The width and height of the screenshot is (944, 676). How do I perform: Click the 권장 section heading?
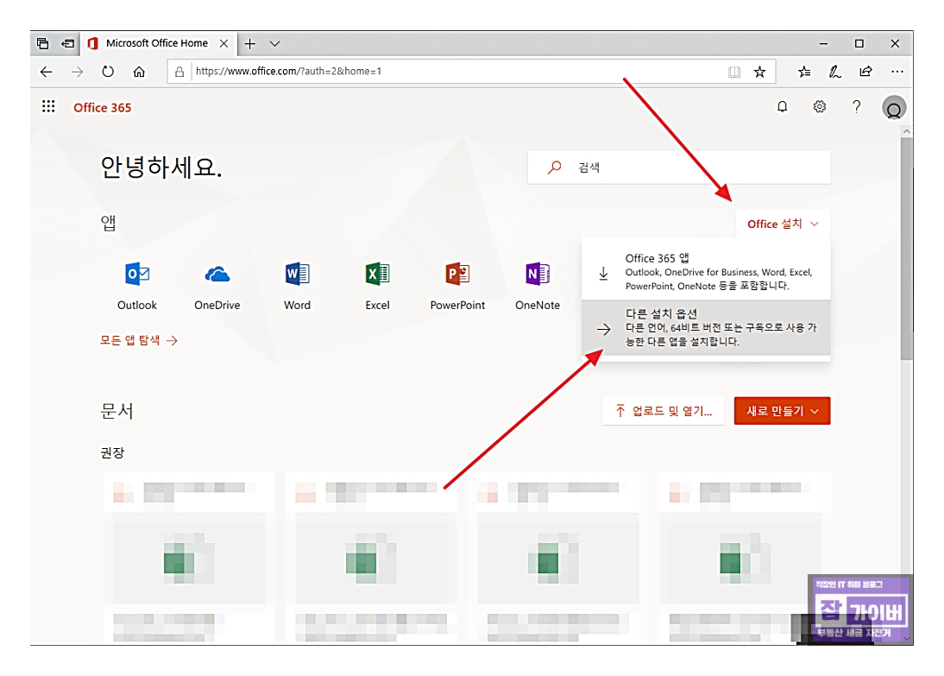(112, 452)
